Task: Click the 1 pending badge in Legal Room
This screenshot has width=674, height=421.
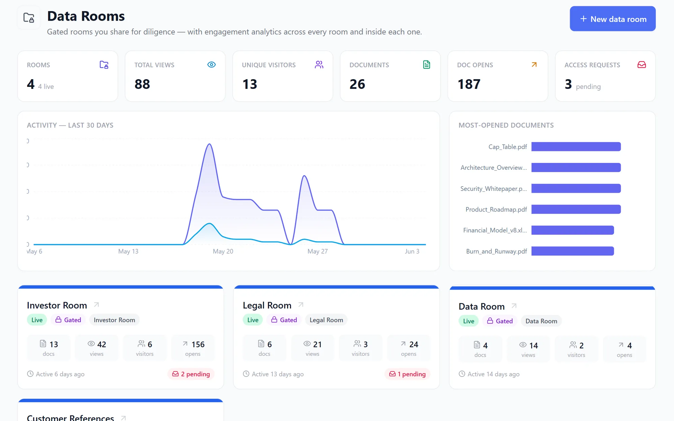Action: (x=407, y=374)
